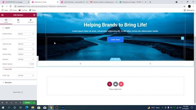Switch to the Style tab
Viewport: 196px width, 110px height.
[x=18, y=21]
